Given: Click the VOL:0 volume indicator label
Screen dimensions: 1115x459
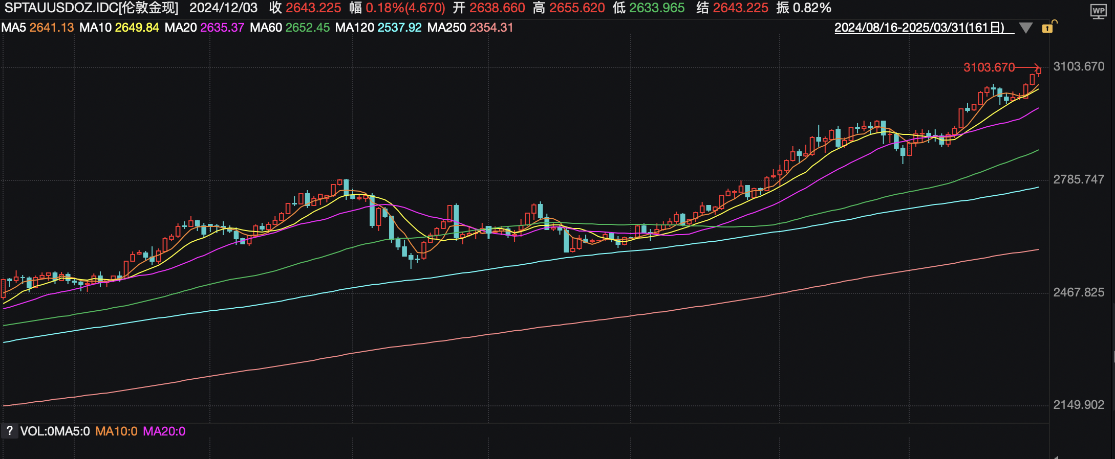Looking at the screenshot, I should pos(37,431).
